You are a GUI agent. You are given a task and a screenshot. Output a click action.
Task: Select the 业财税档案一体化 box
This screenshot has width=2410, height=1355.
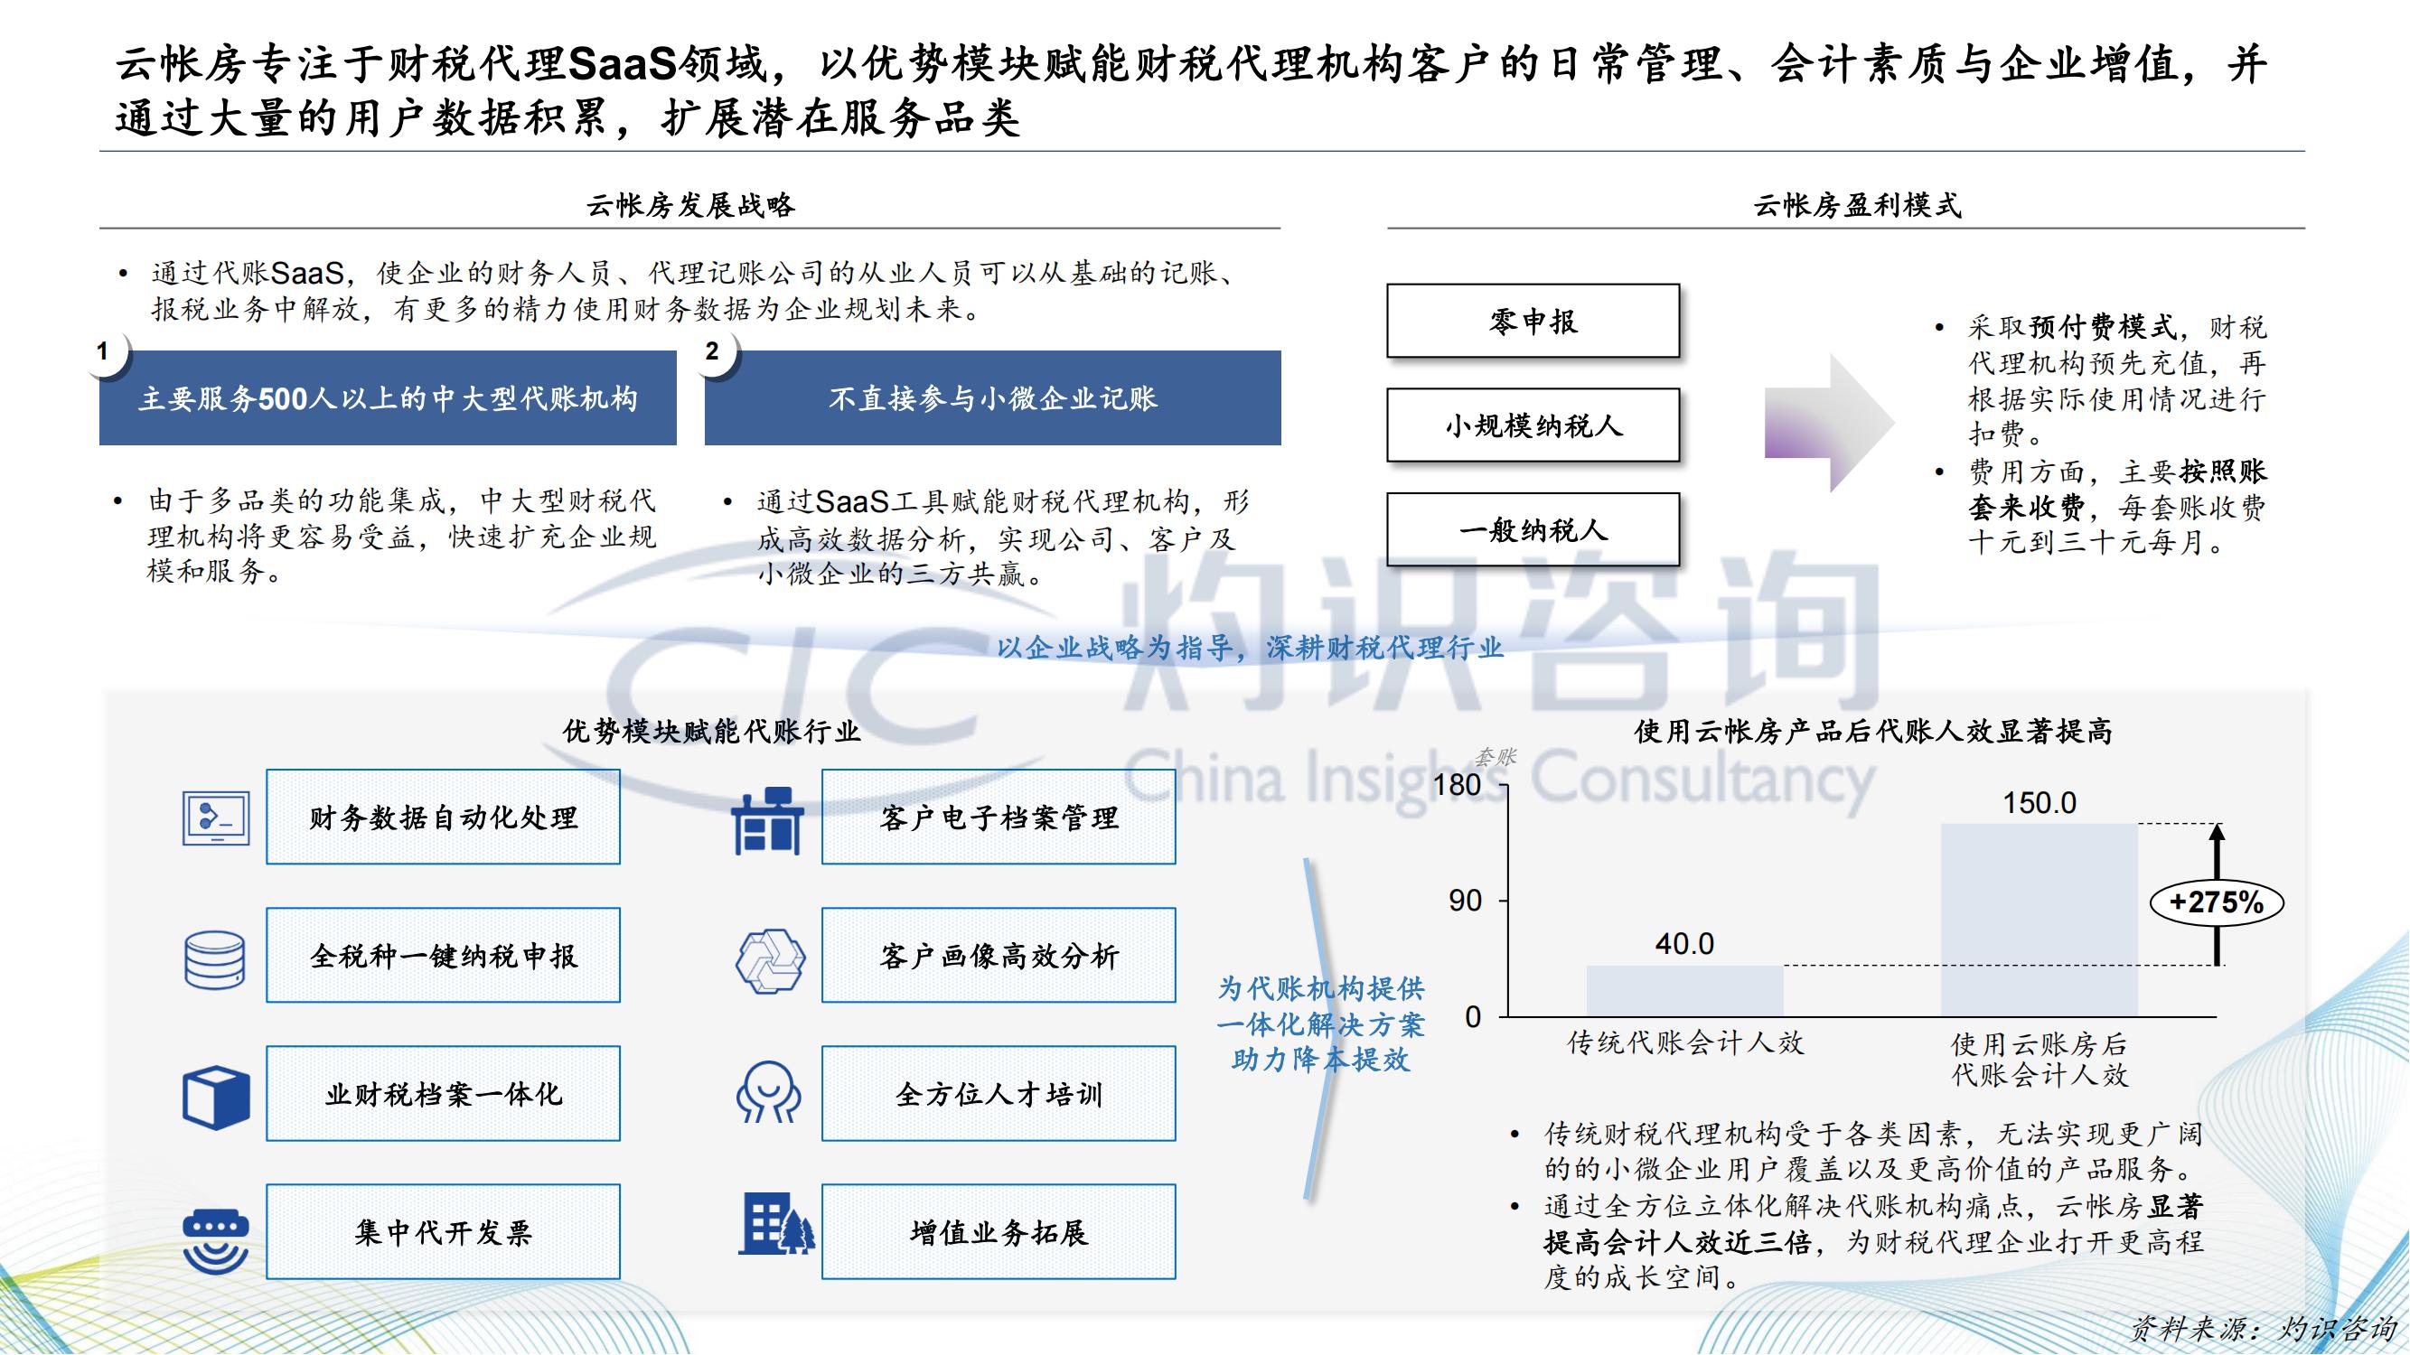(444, 1094)
